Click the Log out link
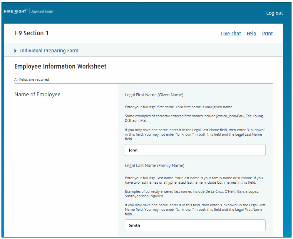This screenshot has height=239, width=293. pyautogui.click(x=274, y=13)
